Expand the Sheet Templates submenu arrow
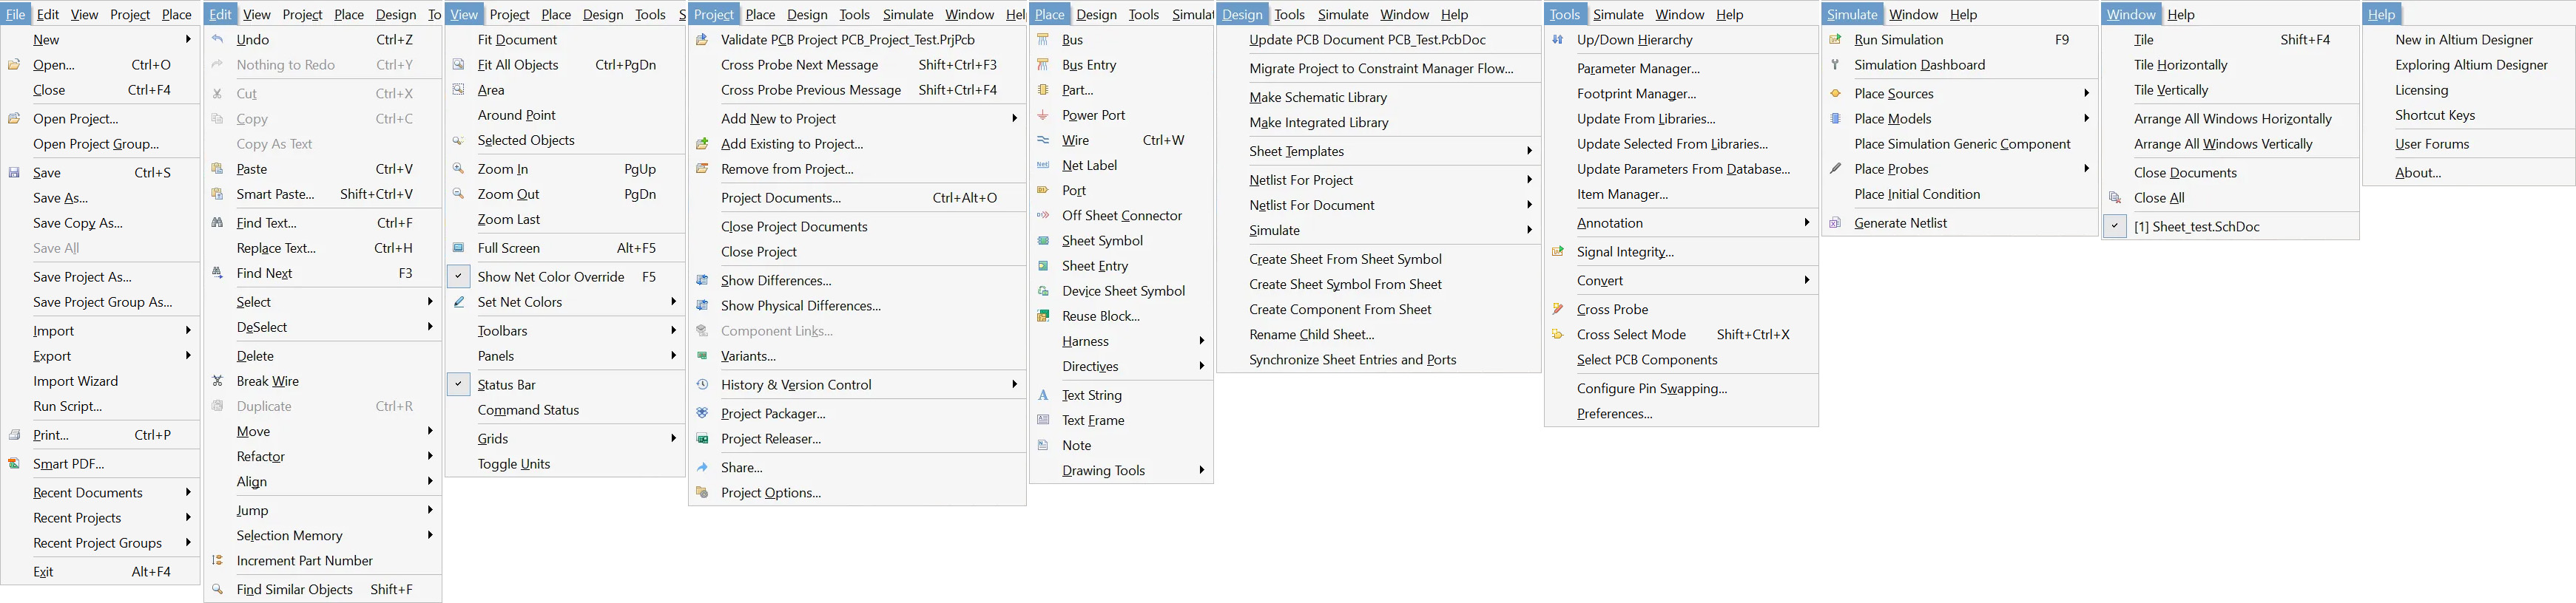The height and width of the screenshot is (603, 2576). click(x=1529, y=151)
